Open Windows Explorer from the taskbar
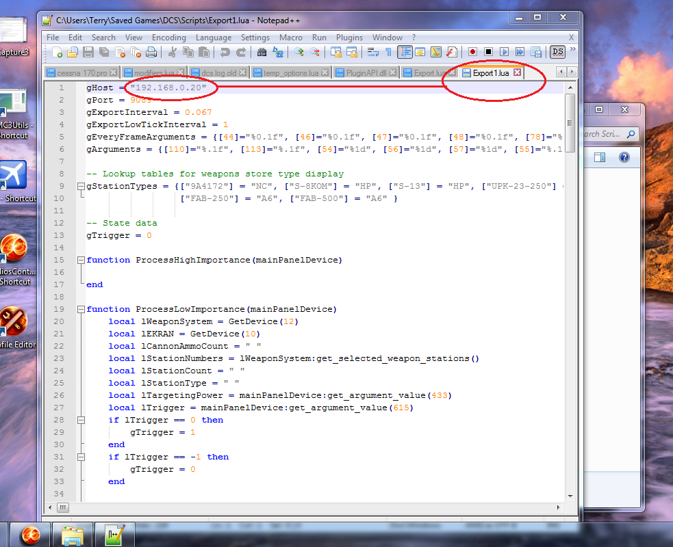The image size is (673, 547). 73,535
